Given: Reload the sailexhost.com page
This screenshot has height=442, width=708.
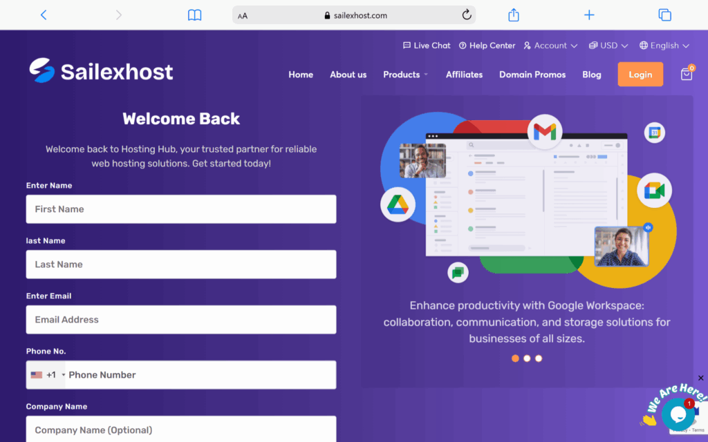Looking at the screenshot, I should point(467,15).
